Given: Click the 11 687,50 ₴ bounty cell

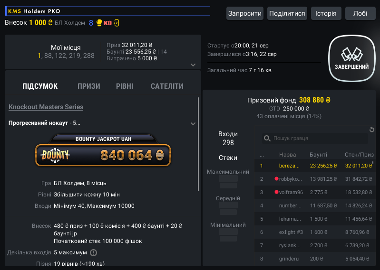Looking at the screenshot, I should 323,205.
